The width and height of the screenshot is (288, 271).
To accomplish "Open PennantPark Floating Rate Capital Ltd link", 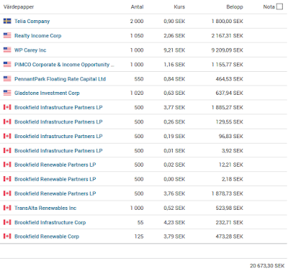I will (x=60, y=79).
